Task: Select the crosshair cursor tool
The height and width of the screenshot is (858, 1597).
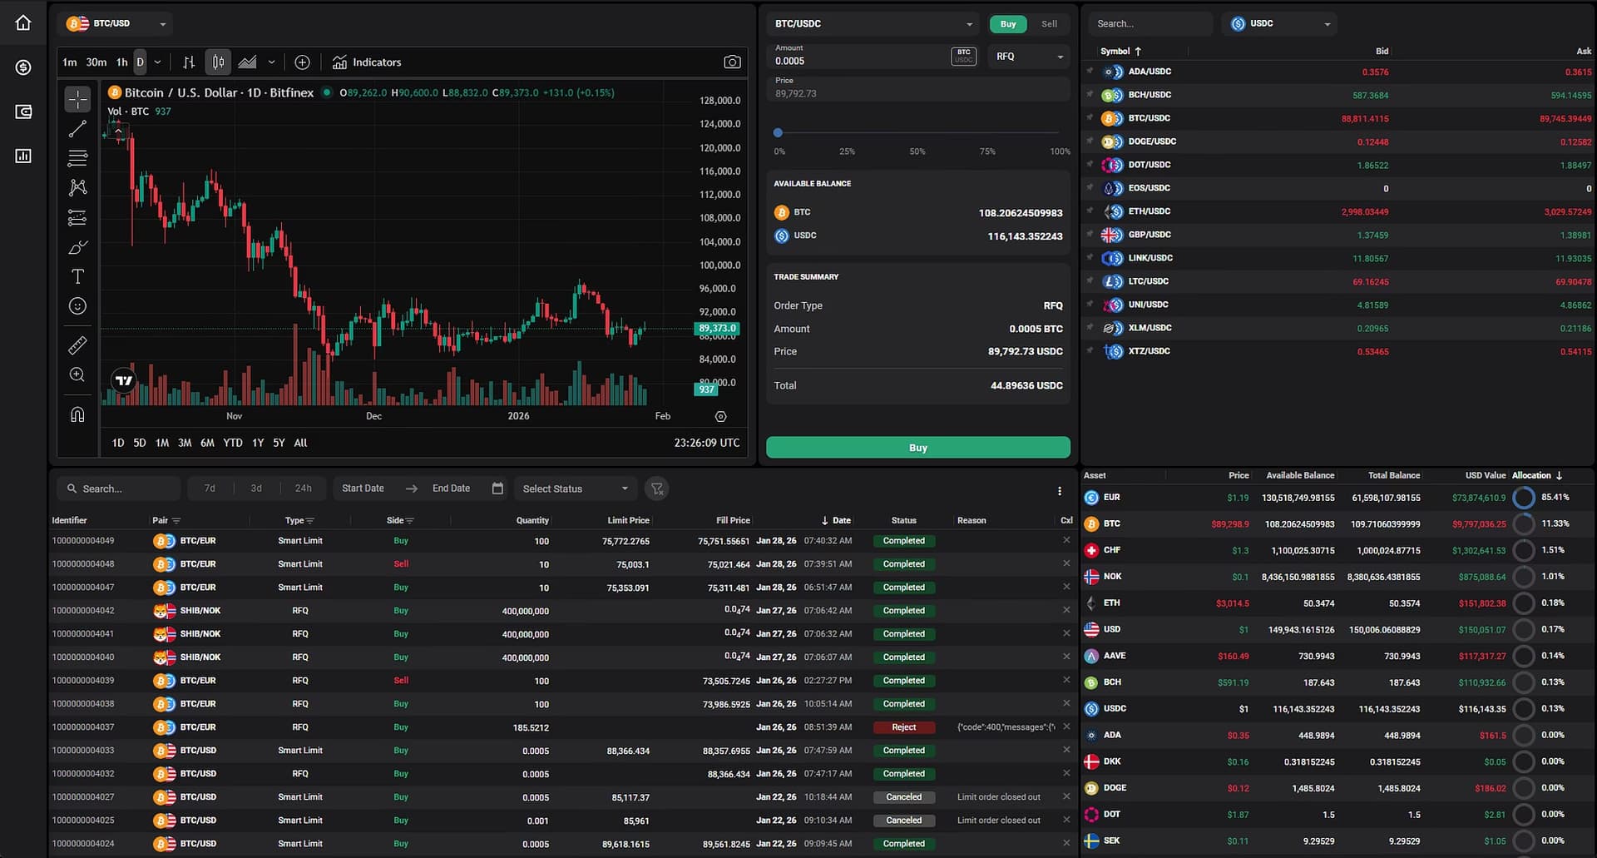Action: (x=77, y=98)
